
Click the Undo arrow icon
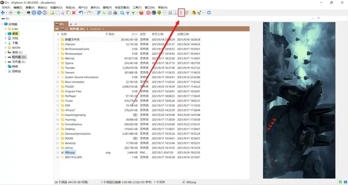(81, 13)
